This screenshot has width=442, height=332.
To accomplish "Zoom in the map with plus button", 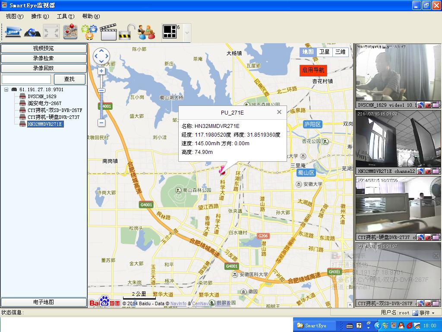I will pos(101,71).
